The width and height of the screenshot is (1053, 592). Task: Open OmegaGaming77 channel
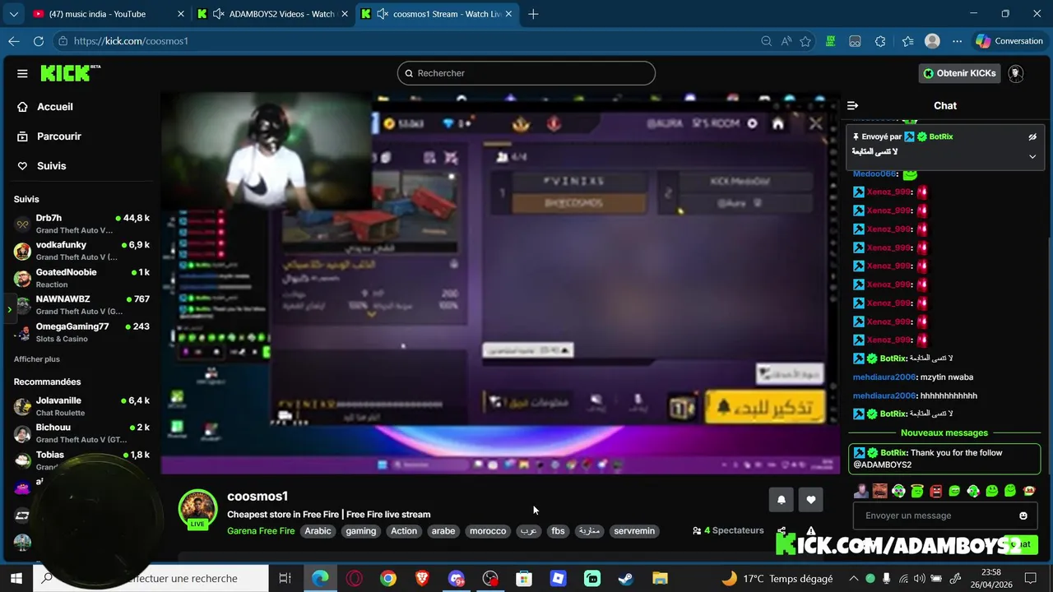click(81, 332)
